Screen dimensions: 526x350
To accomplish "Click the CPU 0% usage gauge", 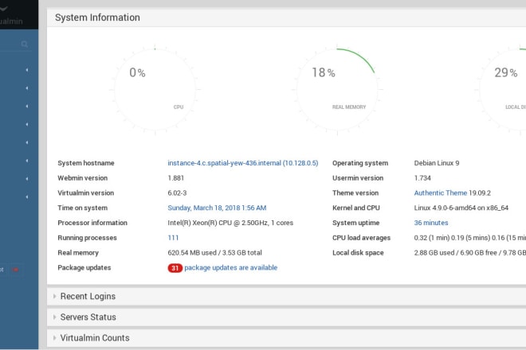I will [x=155, y=90].
